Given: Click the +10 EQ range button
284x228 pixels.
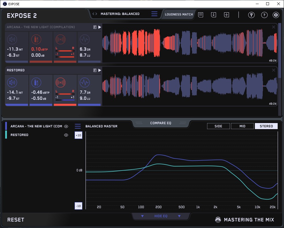Looking at the screenshot, I should tap(78, 135).
